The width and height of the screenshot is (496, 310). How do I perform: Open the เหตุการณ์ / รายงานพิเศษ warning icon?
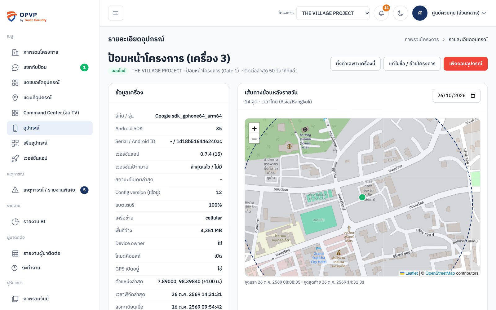click(15, 190)
